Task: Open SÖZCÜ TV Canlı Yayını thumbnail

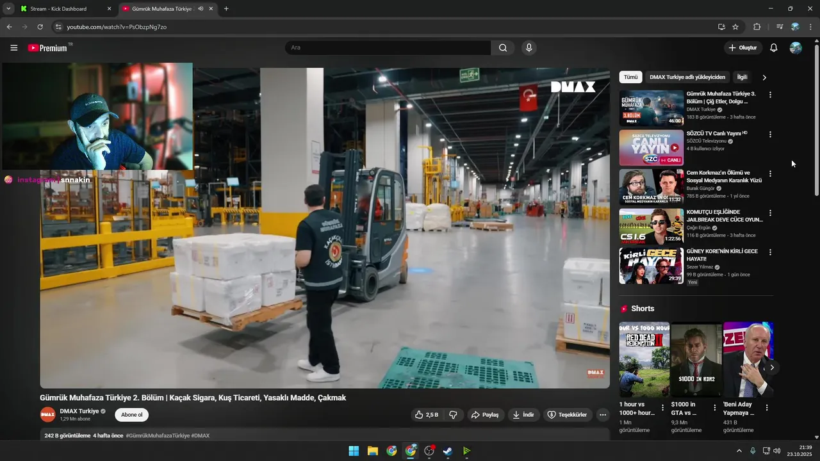Action: (x=651, y=147)
